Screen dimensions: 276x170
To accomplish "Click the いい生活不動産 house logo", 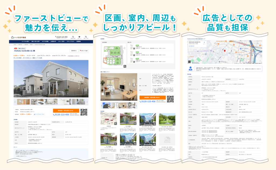I will coord(12,37).
